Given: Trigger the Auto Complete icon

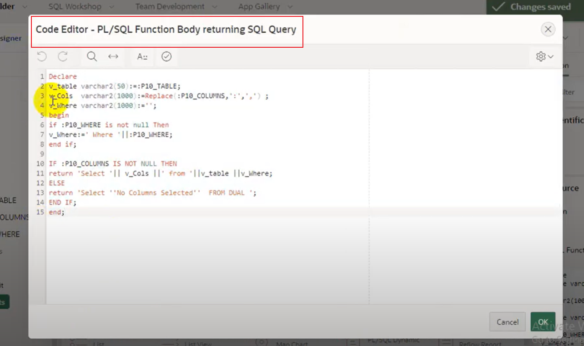Looking at the screenshot, I should pyautogui.click(x=142, y=56).
